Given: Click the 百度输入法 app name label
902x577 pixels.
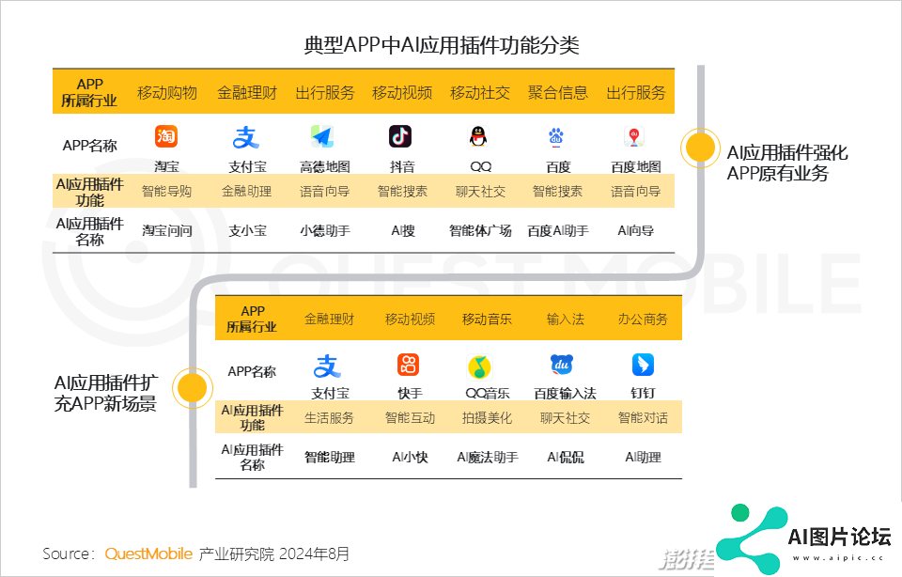Looking at the screenshot, I should tap(565, 394).
